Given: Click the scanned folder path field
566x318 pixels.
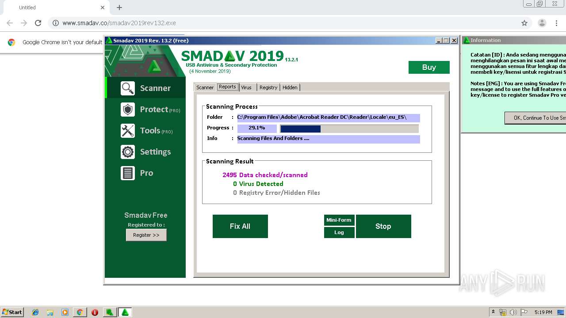Looking at the screenshot, I should pyautogui.click(x=329, y=117).
